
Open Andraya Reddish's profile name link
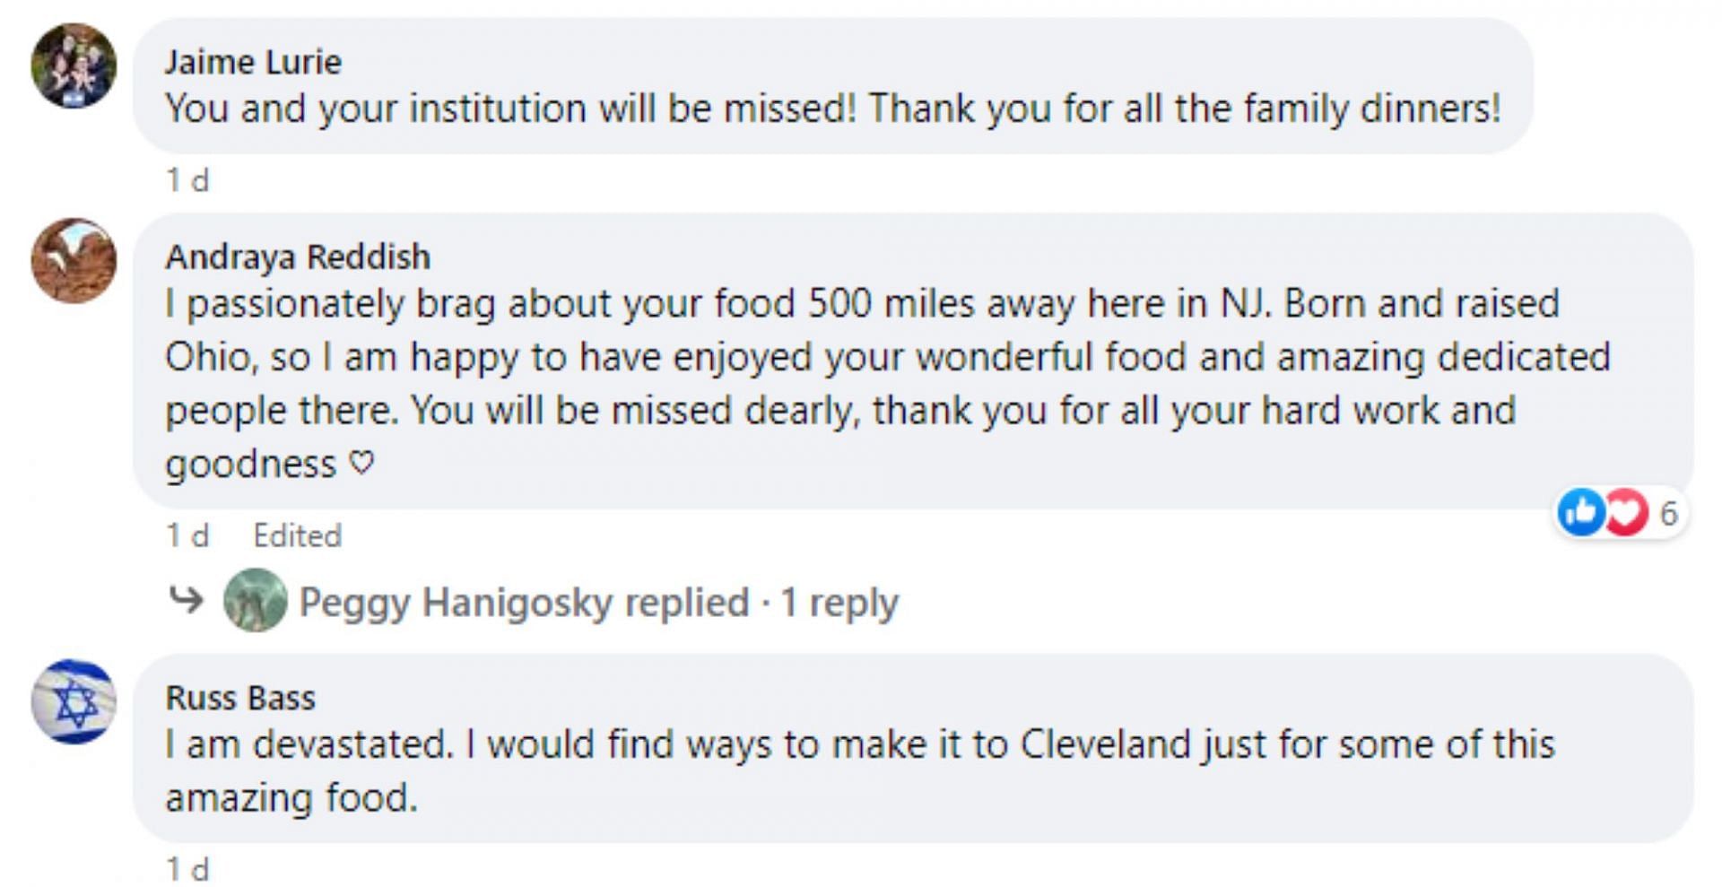pos(298,257)
